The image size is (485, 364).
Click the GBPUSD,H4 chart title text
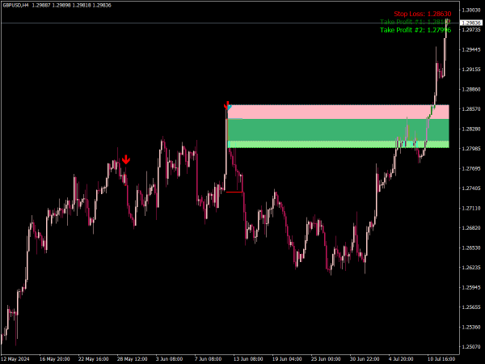pyautogui.click(x=16, y=6)
